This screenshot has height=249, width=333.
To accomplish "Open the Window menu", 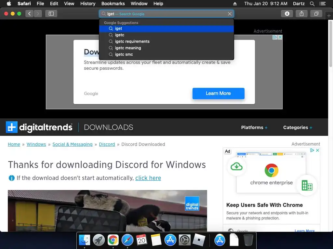I will pyautogui.click(x=139, y=4).
